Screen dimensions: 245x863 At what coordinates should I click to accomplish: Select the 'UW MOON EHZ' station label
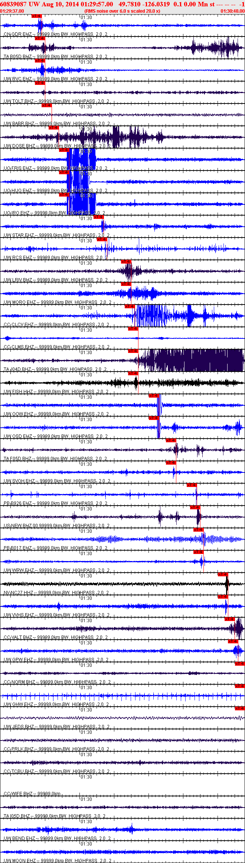coord(20,861)
